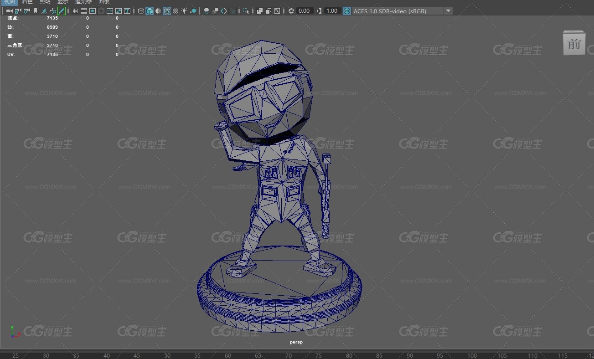Select Smooth Shade All cube icon
Viewport: 594px width, 359px height.
point(150,11)
